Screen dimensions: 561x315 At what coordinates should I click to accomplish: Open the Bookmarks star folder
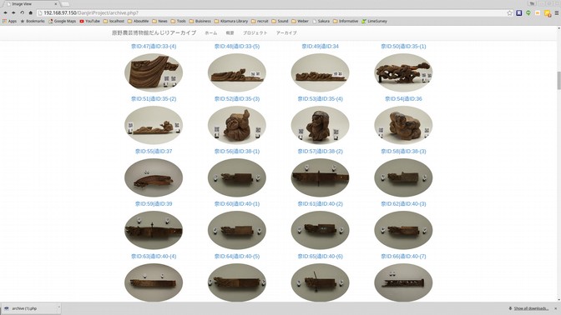point(33,21)
